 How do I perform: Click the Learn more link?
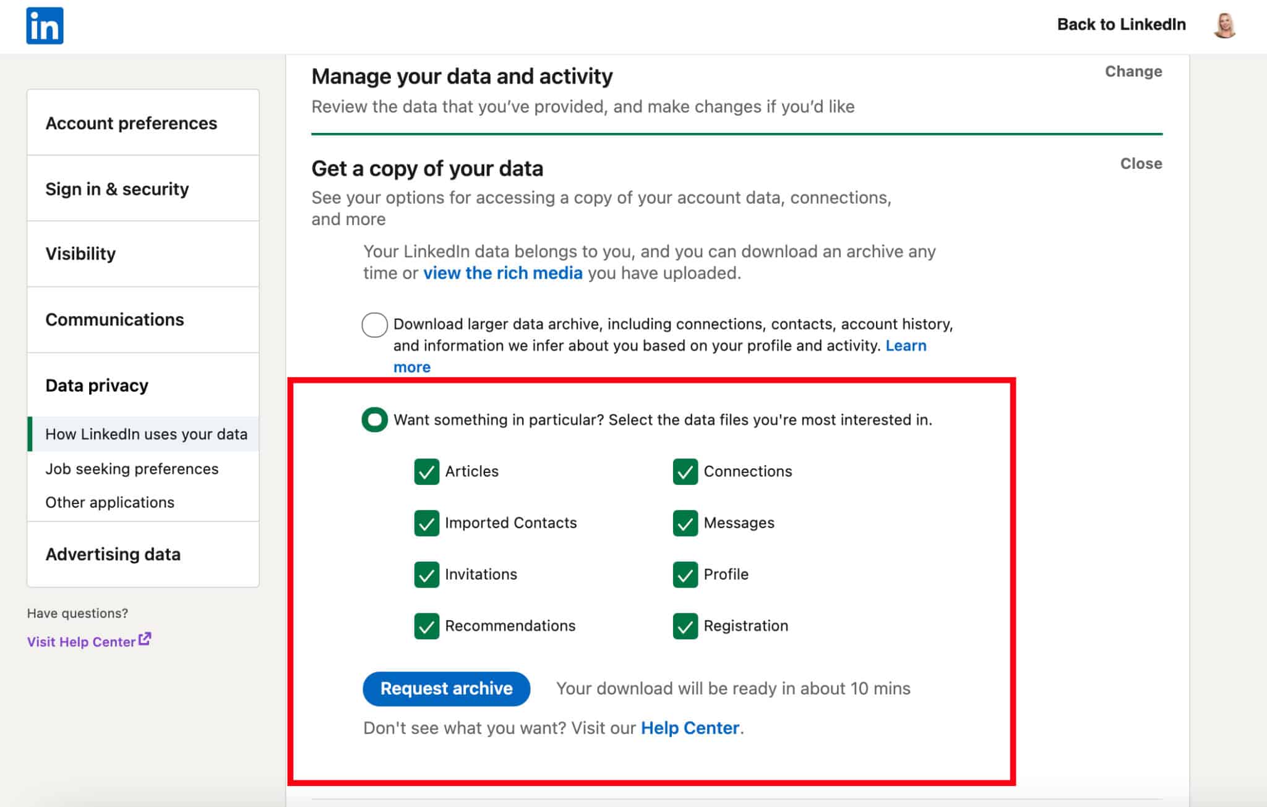click(x=906, y=345)
